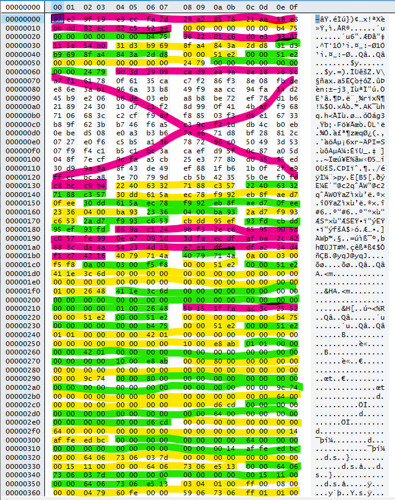Select the ASCII text in row 000001f0

point(349,290)
